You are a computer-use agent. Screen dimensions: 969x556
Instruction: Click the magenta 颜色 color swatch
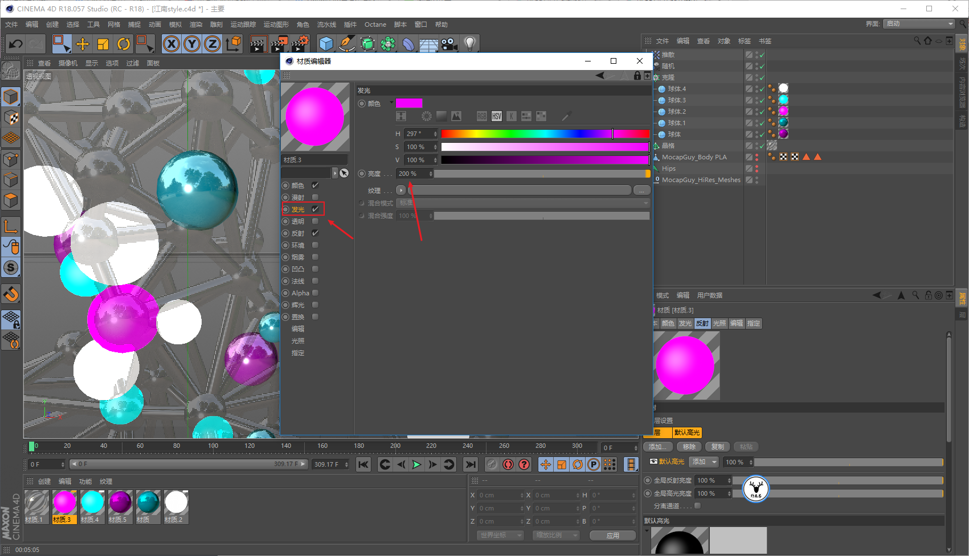pyautogui.click(x=409, y=103)
